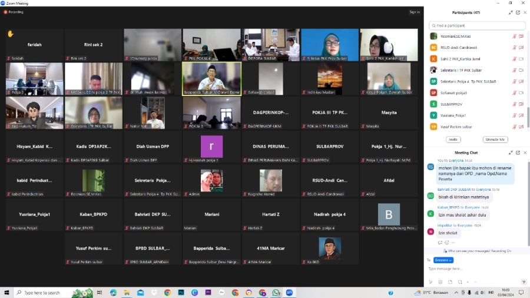Switch to Zoom app in taskbar
Viewport: 530px width, 298px height.
click(289, 293)
